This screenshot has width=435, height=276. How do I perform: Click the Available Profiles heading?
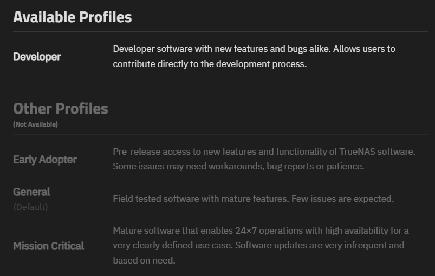pyautogui.click(x=72, y=17)
